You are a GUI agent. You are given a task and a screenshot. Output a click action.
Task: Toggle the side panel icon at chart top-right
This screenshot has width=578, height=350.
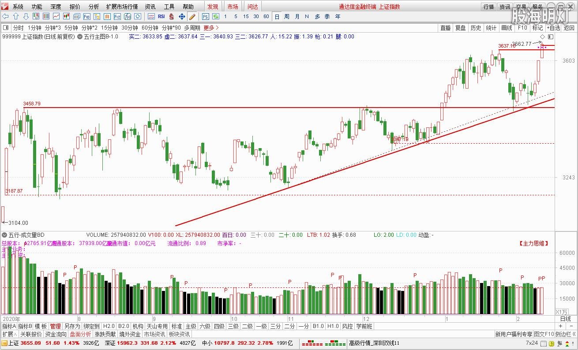pyautogui.click(x=551, y=37)
